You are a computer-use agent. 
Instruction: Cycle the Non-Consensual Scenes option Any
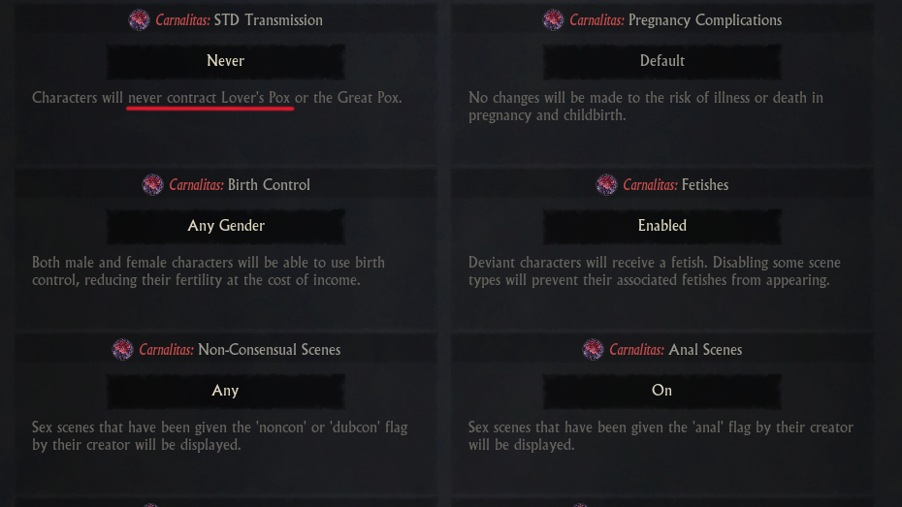(225, 391)
